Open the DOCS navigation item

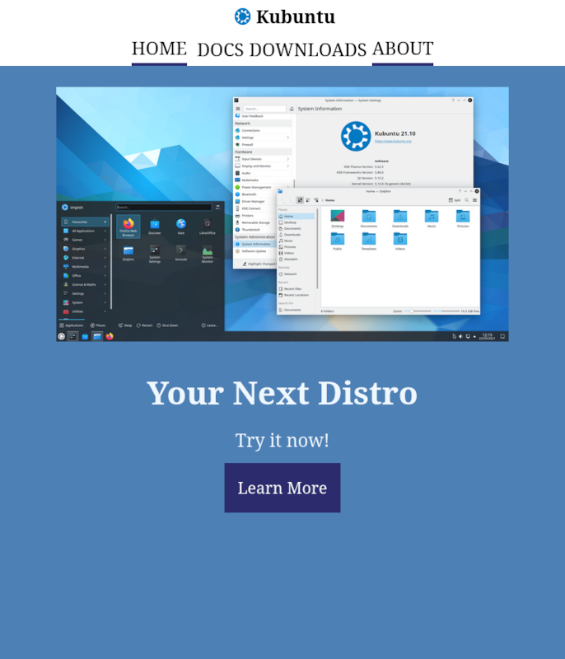tap(221, 50)
